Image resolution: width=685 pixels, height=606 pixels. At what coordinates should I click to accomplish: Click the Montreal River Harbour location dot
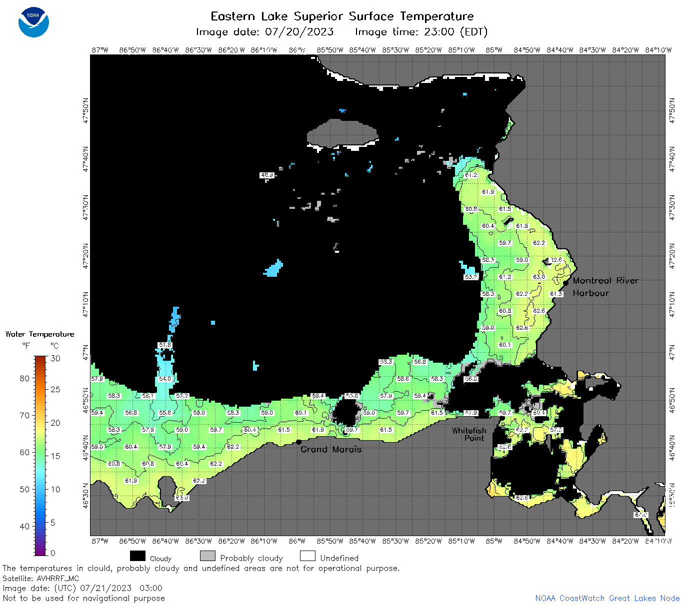pos(565,283)
